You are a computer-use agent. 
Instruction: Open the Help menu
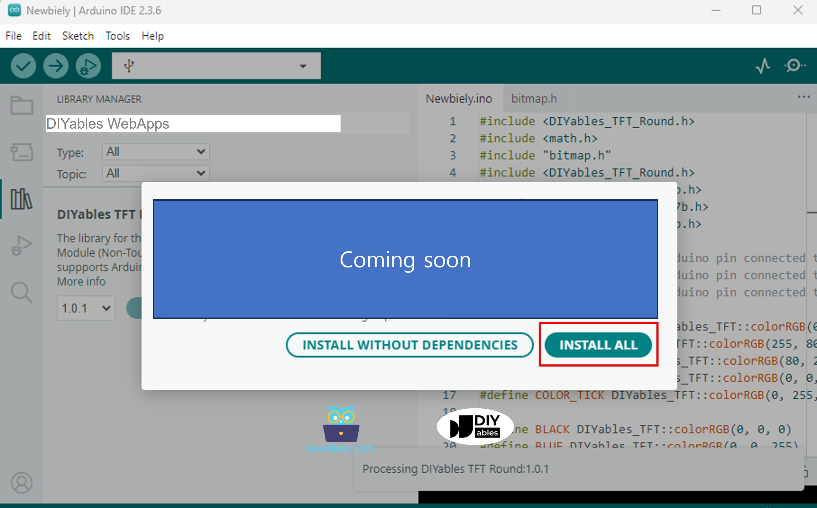tap(153, 36)
